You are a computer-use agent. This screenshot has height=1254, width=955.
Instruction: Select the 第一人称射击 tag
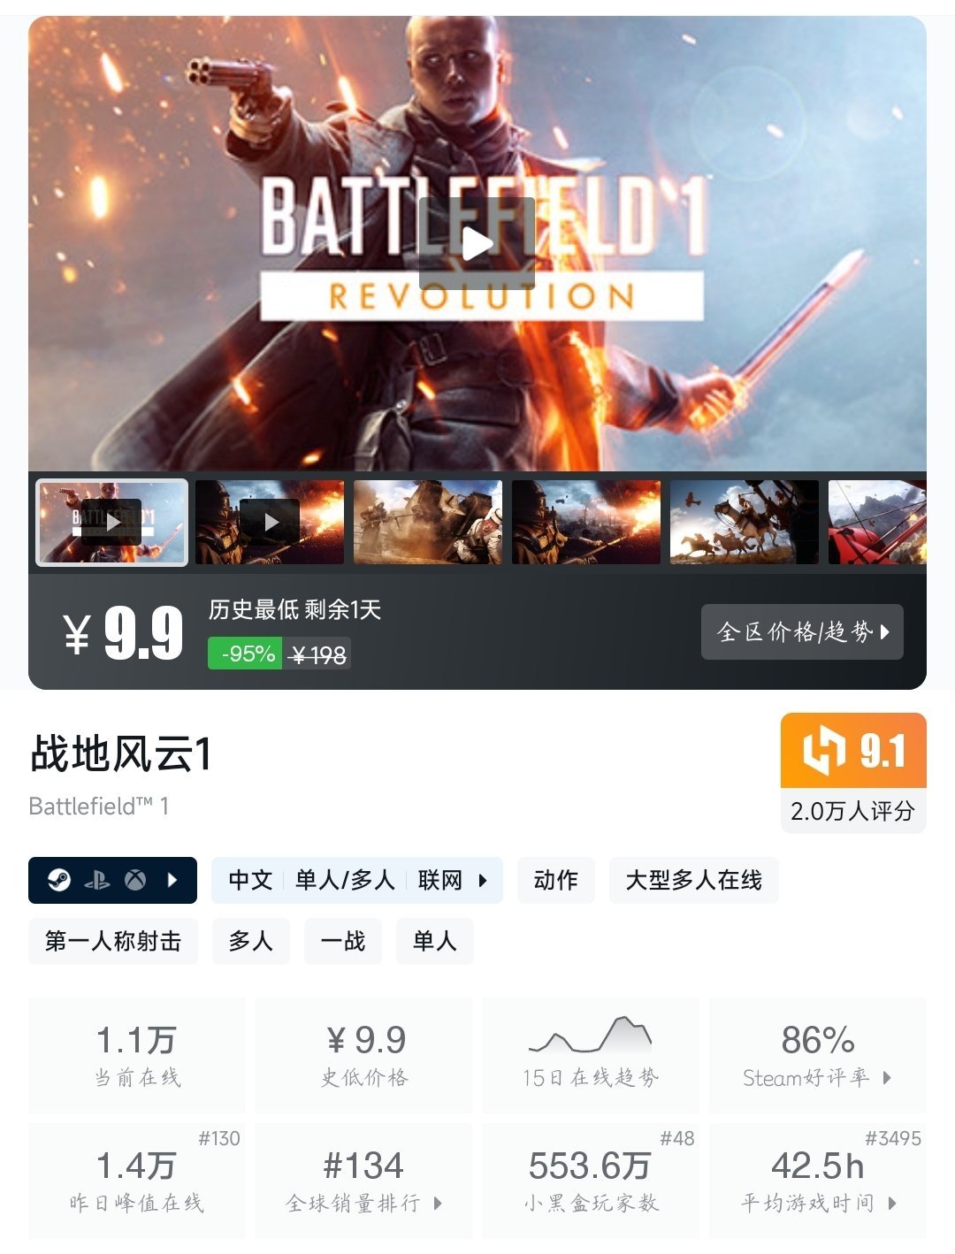coord(113,941)
